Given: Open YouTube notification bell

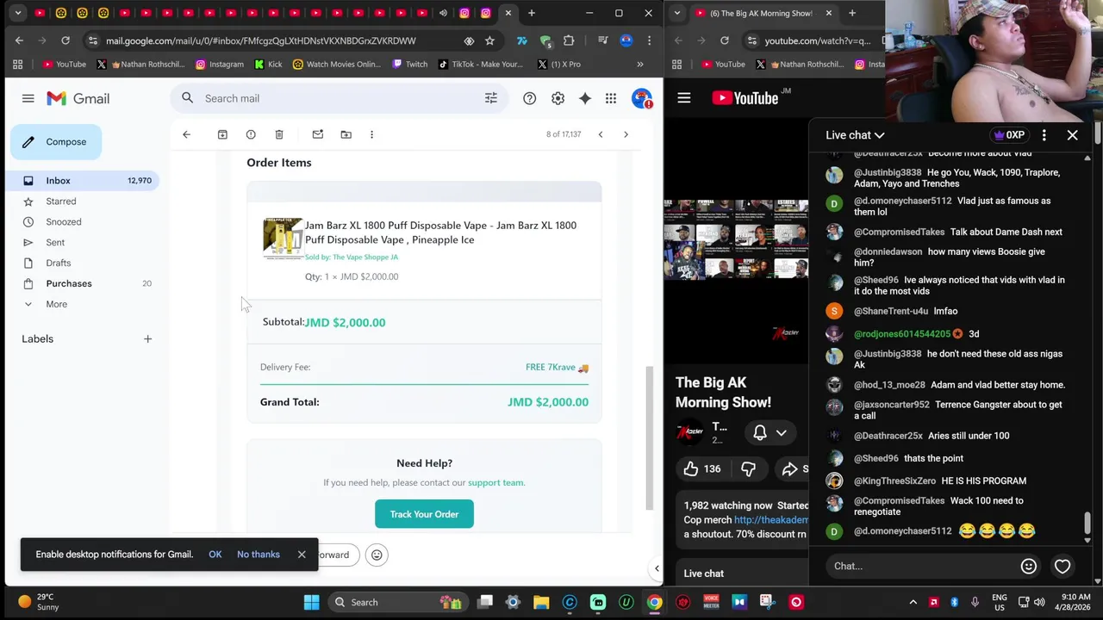Looking at the screenshot, I should (760, 432).
